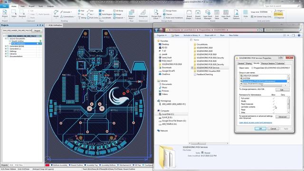Click the Project icon in the ribbon

[x=5, y=14]
